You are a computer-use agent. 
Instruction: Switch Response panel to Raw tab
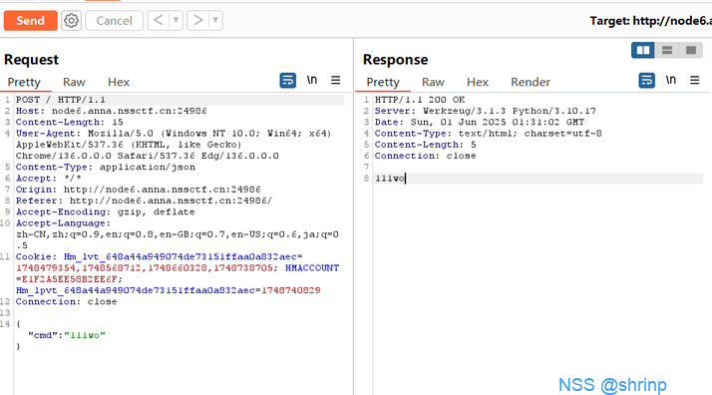click(x=433, y=82)
